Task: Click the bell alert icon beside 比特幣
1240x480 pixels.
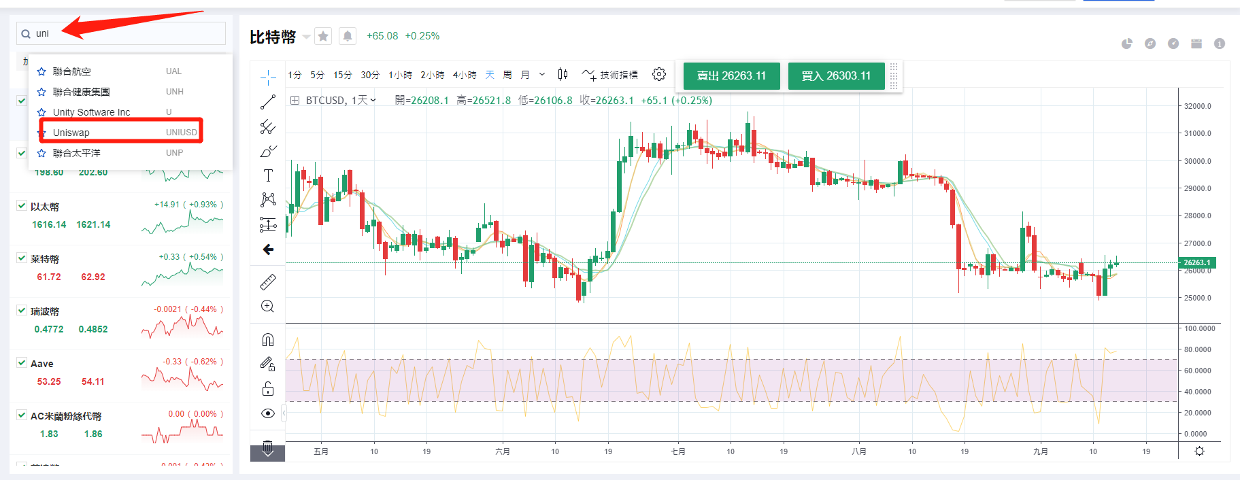Action: pos(348,36)
